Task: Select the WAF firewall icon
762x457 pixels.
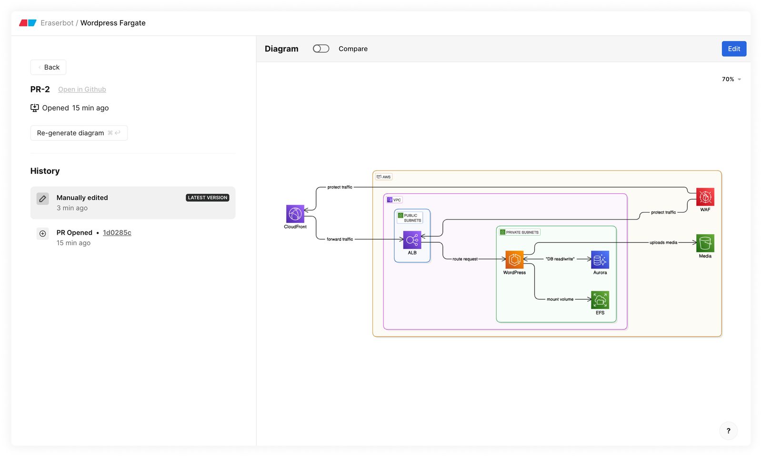Action: [x=705, y=197]
